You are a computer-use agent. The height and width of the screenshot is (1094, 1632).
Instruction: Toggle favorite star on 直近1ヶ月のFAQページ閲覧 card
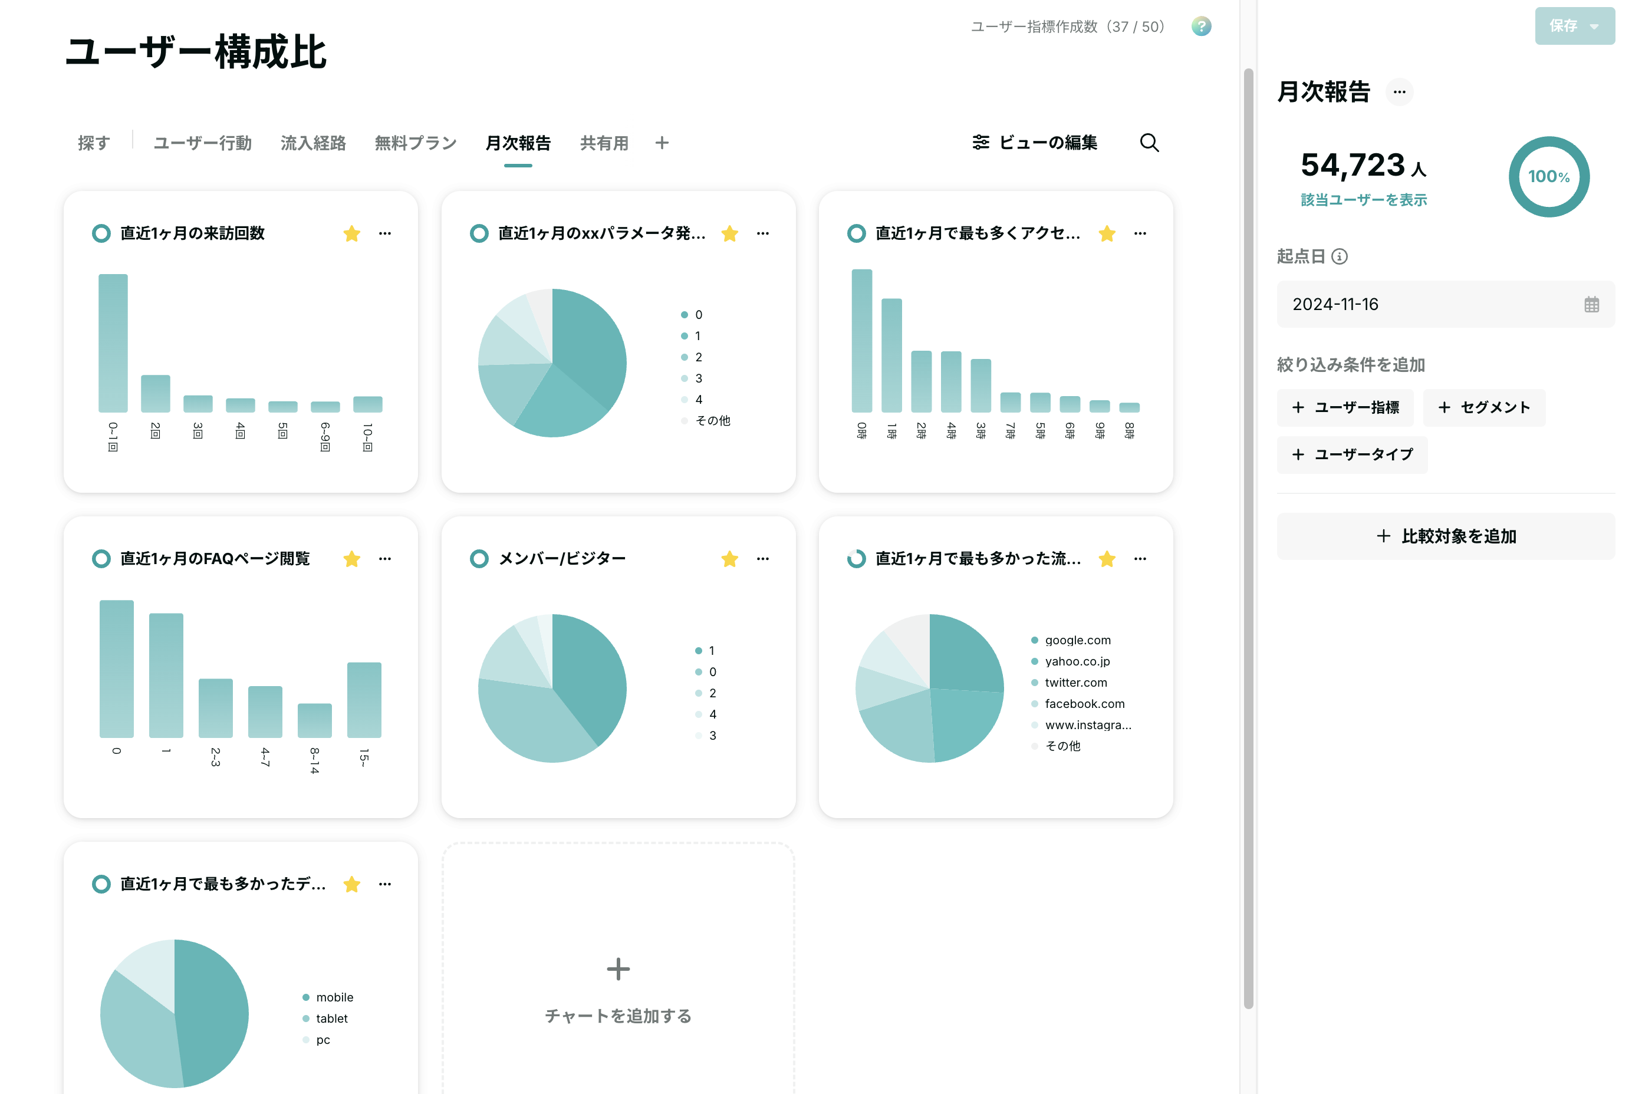[x=351, y=558]
